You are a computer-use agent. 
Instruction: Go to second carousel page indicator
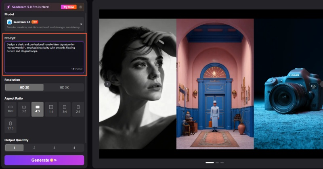point(217,163)
